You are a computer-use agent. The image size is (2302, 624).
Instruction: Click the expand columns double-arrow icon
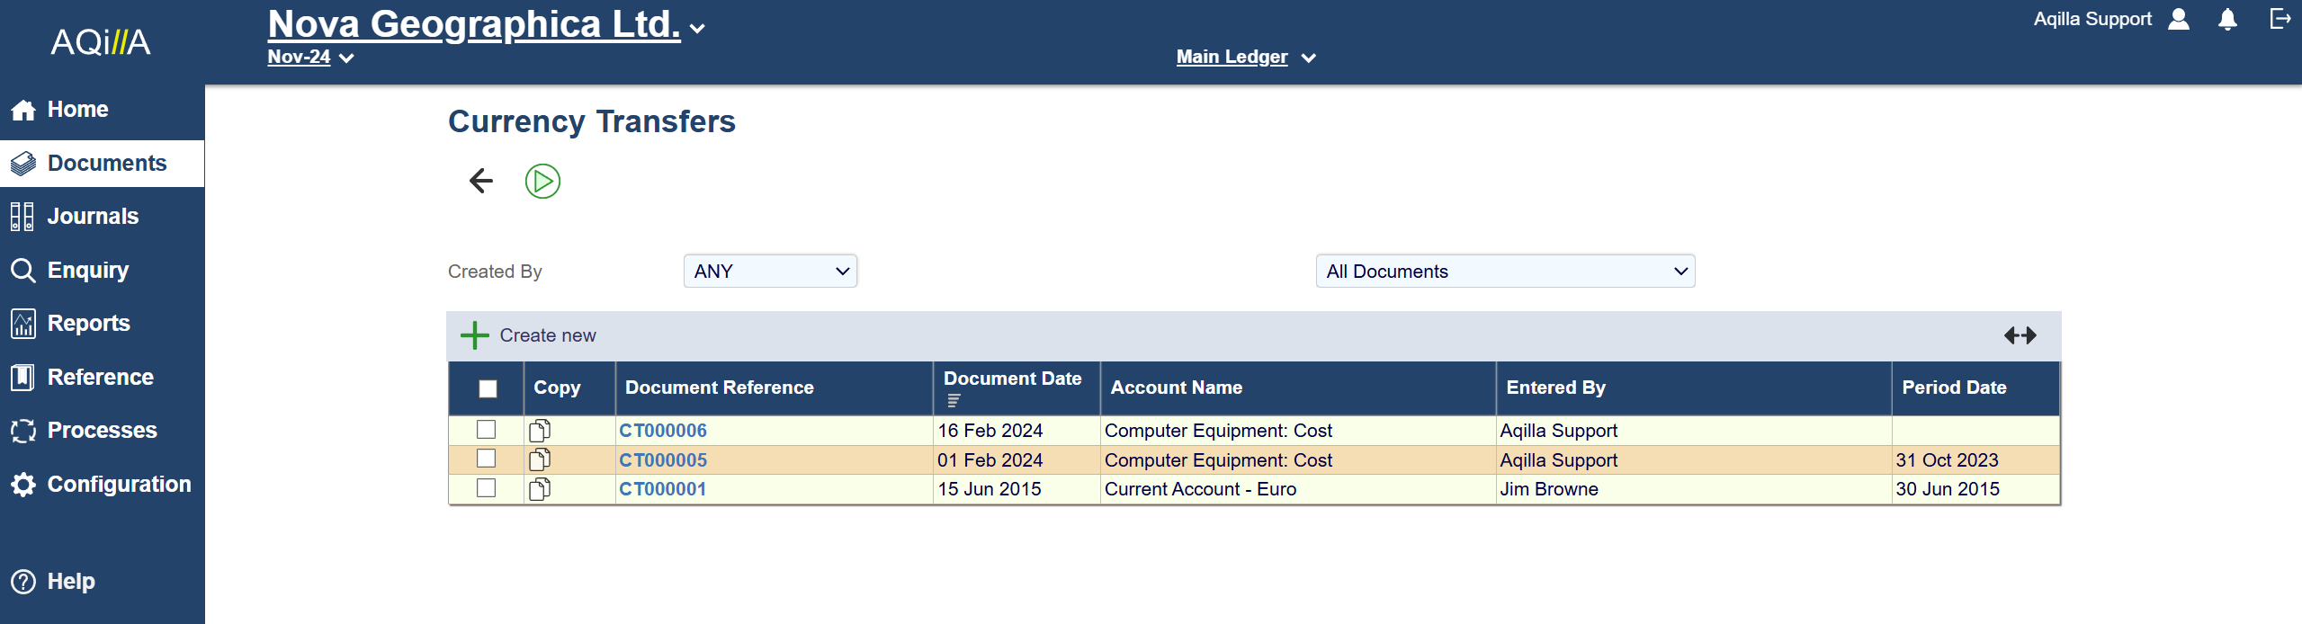tap(2020, 335)
